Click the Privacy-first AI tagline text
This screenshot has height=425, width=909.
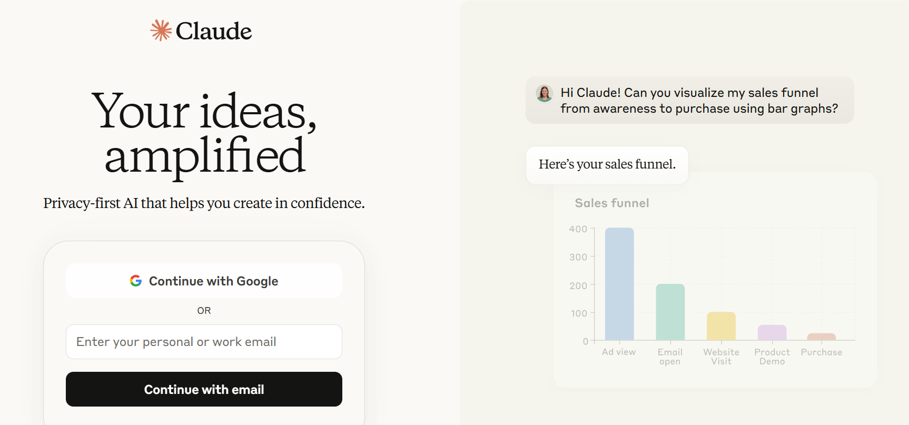204,203
